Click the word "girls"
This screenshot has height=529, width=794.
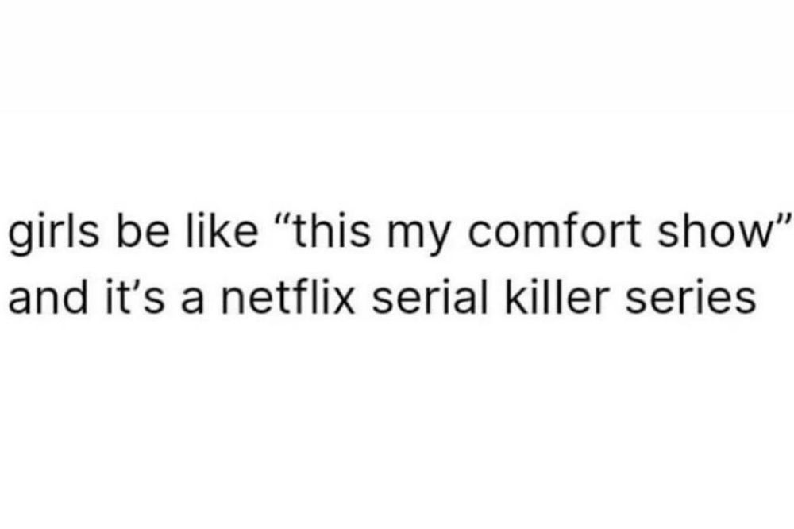(x=54, y=233)
